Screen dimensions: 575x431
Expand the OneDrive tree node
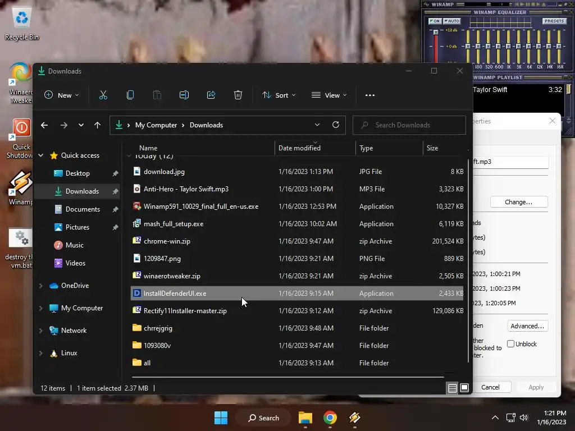coord(40,286)
